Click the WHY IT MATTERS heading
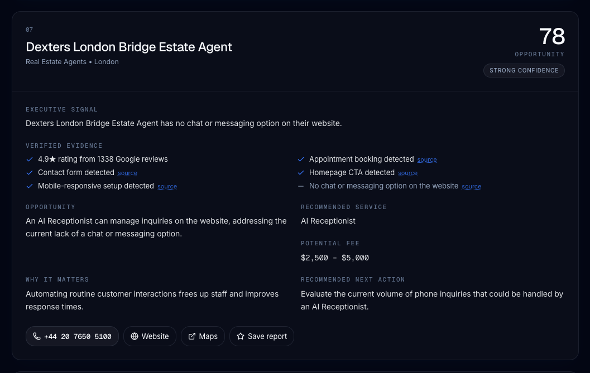The image size is (590, 373). pyautogui.click(x=57, y=279)
